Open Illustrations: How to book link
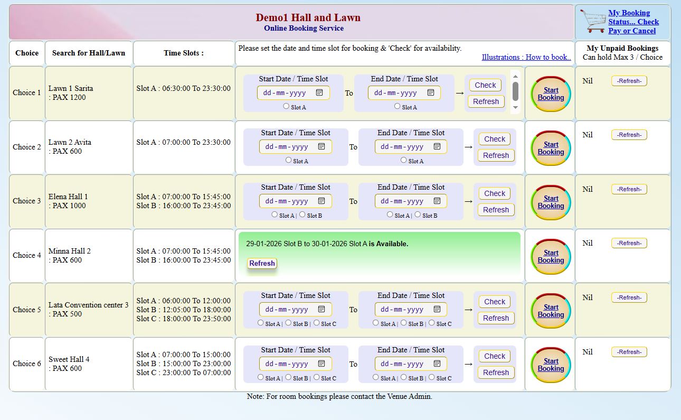Viewport: 681px width, 420px height. (x=526, y=57)
